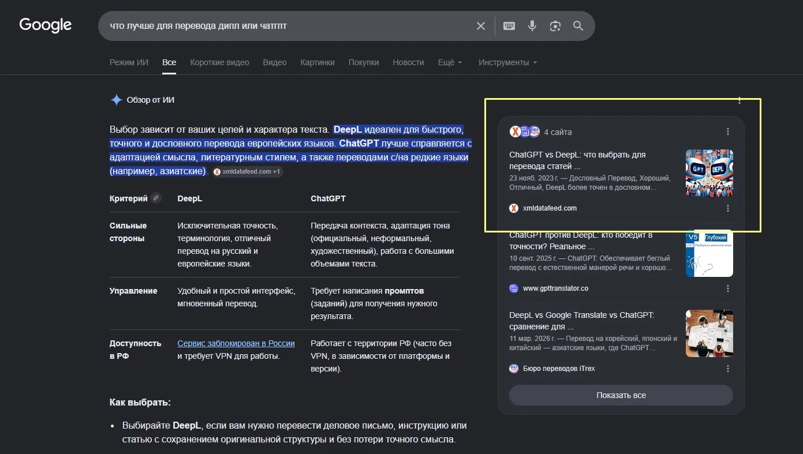Screen dimensions: 803x454
Task: Switch to the Картинки tab
Action: (318, 62)
